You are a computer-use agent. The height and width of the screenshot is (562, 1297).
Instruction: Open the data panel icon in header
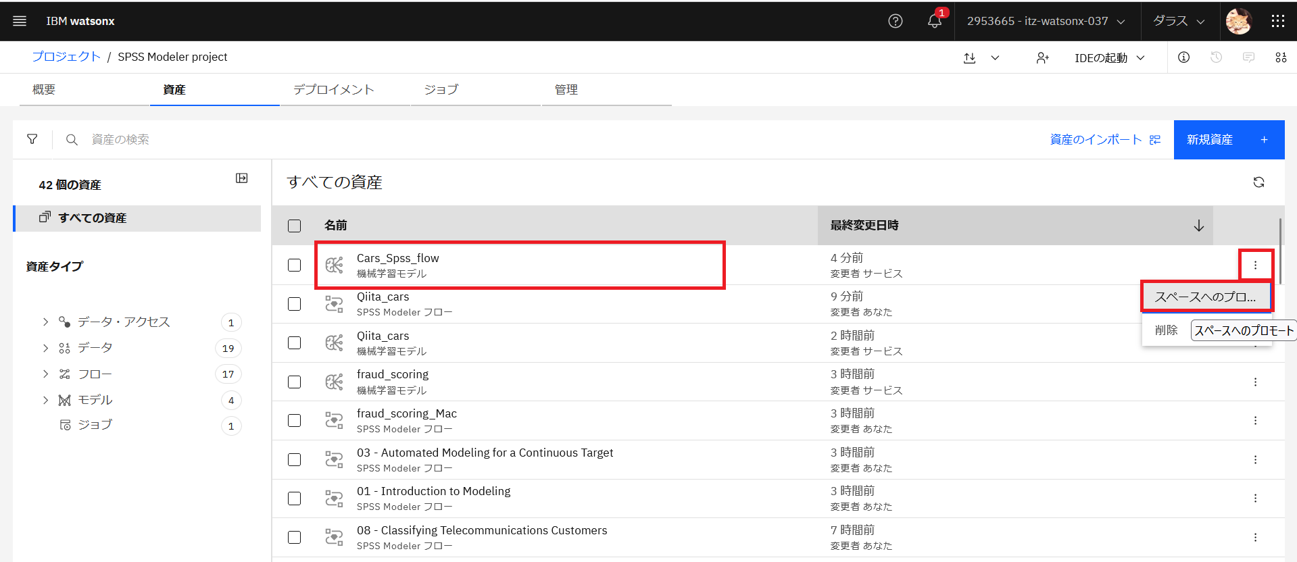[1281, 57]
